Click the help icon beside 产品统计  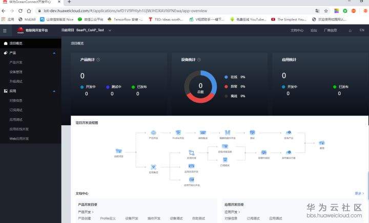pyautogui.click(x=98, y=60)
